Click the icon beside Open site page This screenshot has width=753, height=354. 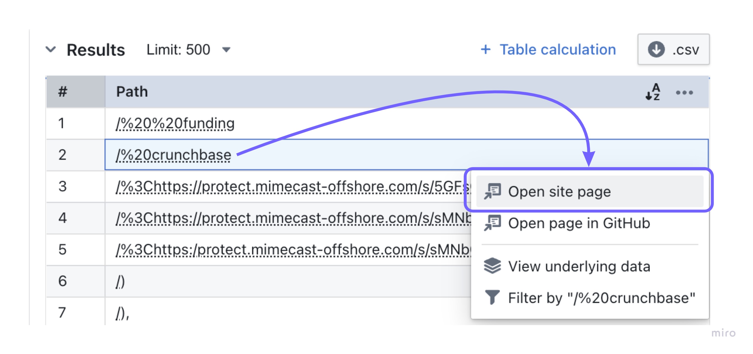coord(492,191)
